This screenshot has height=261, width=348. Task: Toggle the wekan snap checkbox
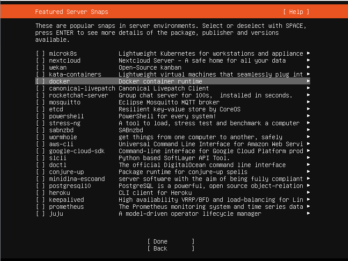click(40, 67)
